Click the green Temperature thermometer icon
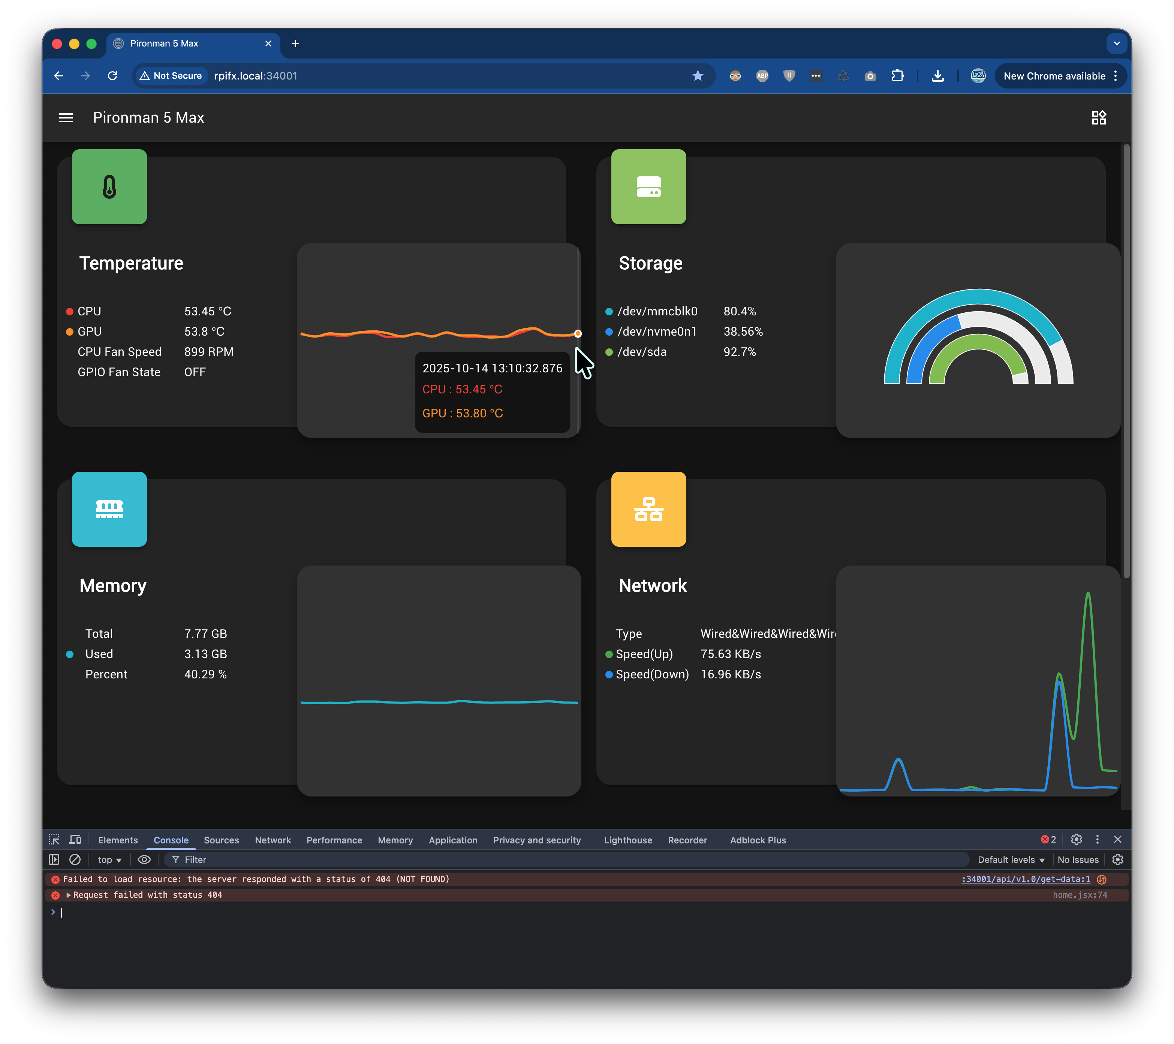This screenshot has width=1174, height=1044. coord(109,187)
